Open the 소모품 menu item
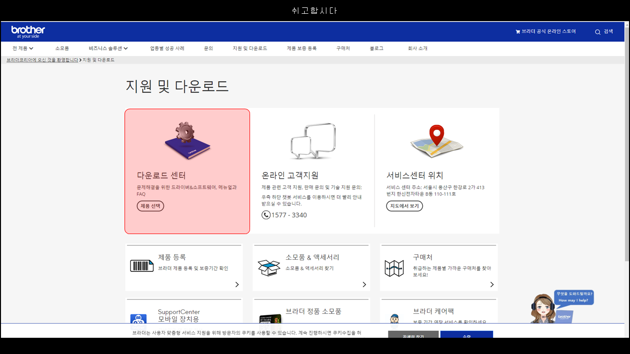The image size is (630, 354). (x=62, y=48)
